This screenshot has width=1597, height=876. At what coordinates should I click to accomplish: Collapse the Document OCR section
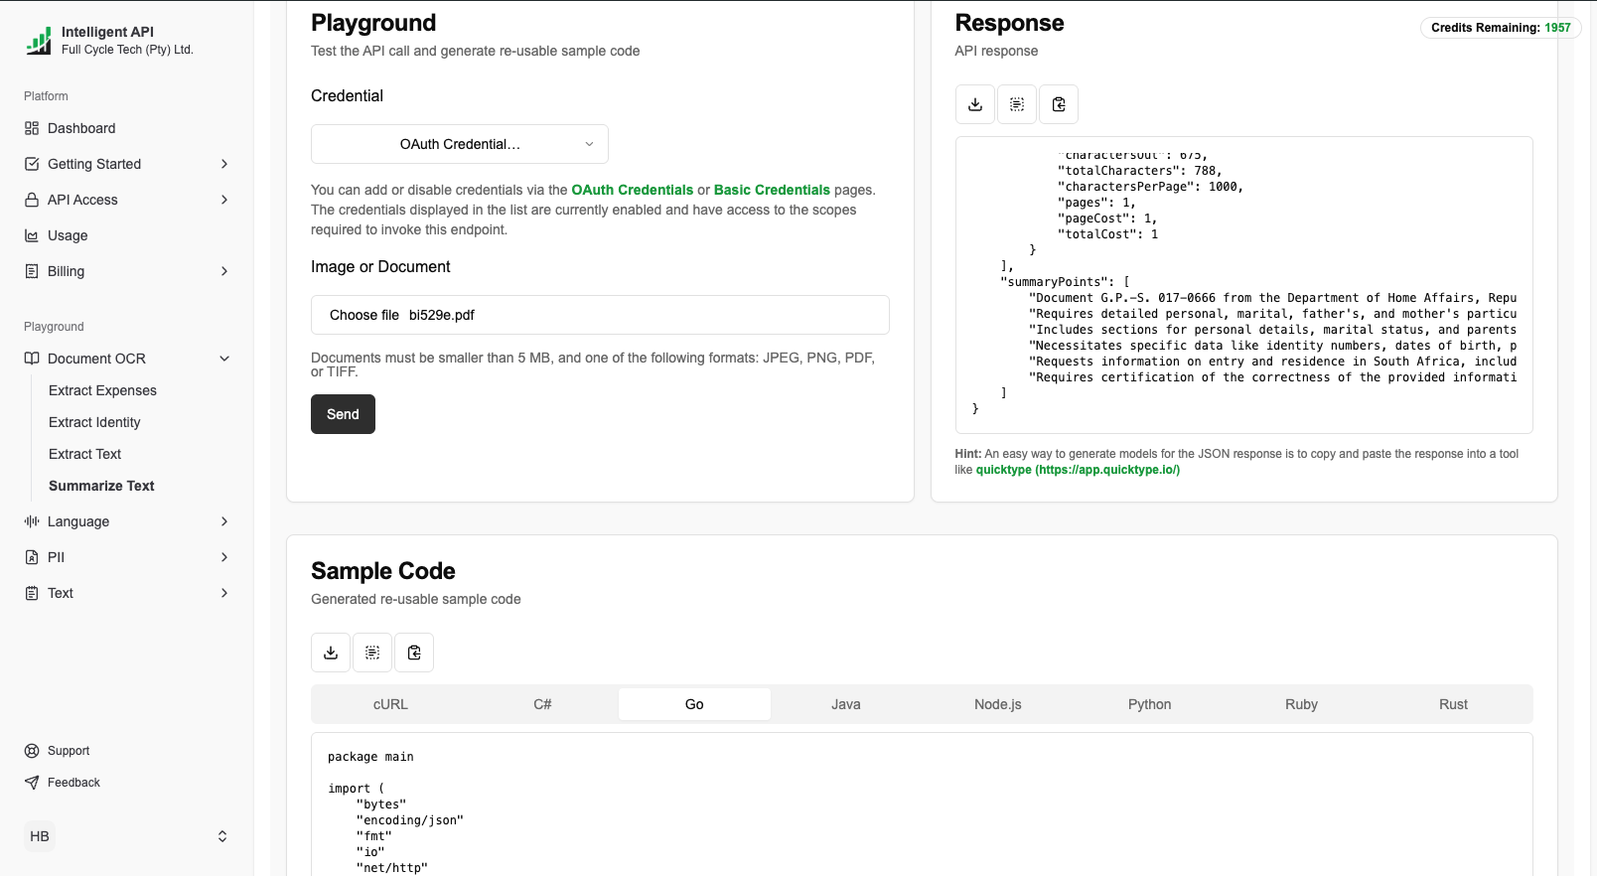[224, 359]
